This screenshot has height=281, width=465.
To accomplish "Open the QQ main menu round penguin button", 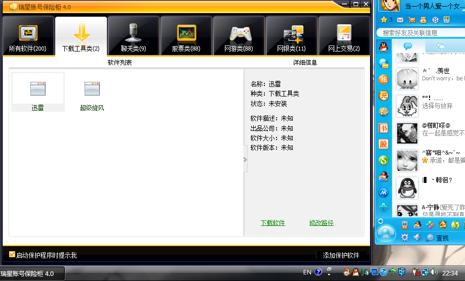I will tap(386, 234).
